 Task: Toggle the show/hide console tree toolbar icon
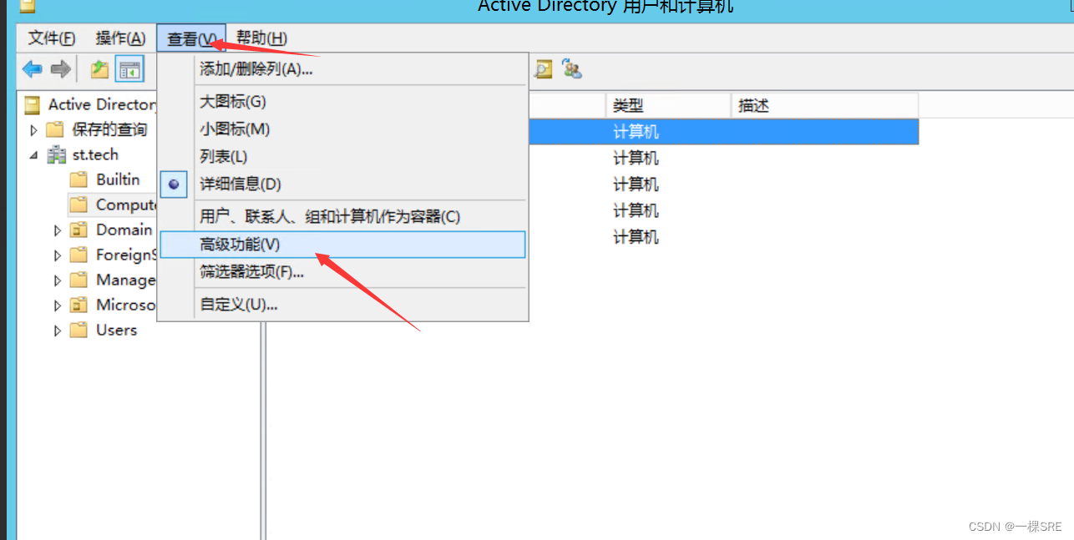(129, 70)
